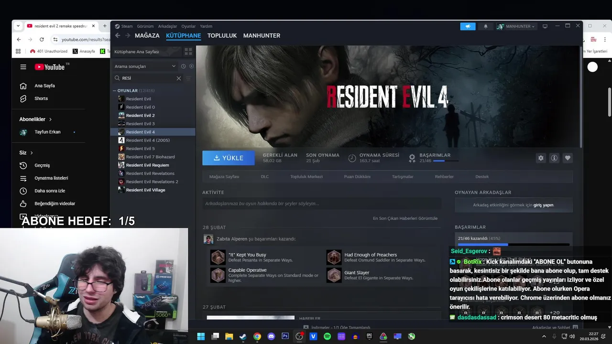
Task: Open File Explorer from taskbar
Action: point(229,336)
